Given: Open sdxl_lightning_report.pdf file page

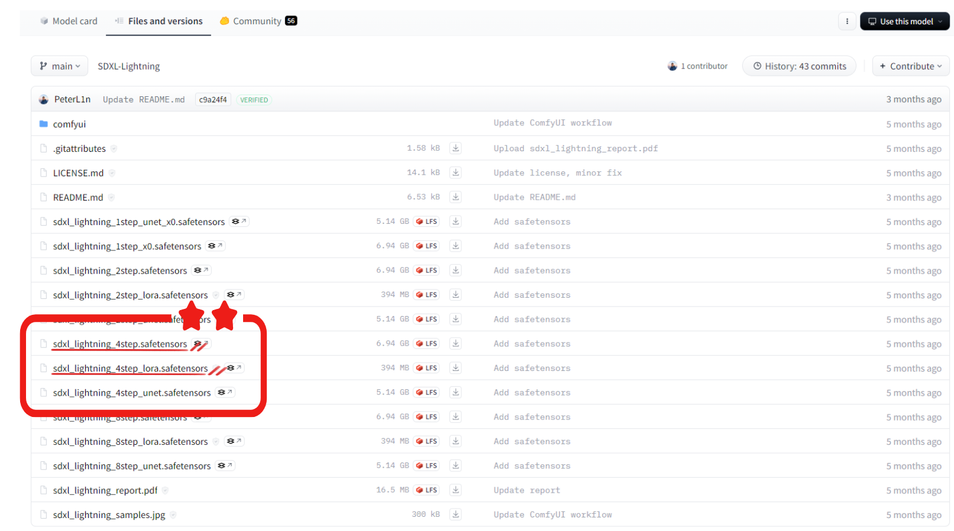Looking at the screenshot, I should [105, 491].
